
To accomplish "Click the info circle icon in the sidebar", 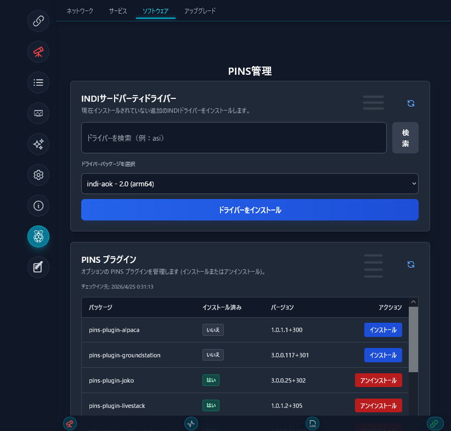I will (x=38, y=206).
